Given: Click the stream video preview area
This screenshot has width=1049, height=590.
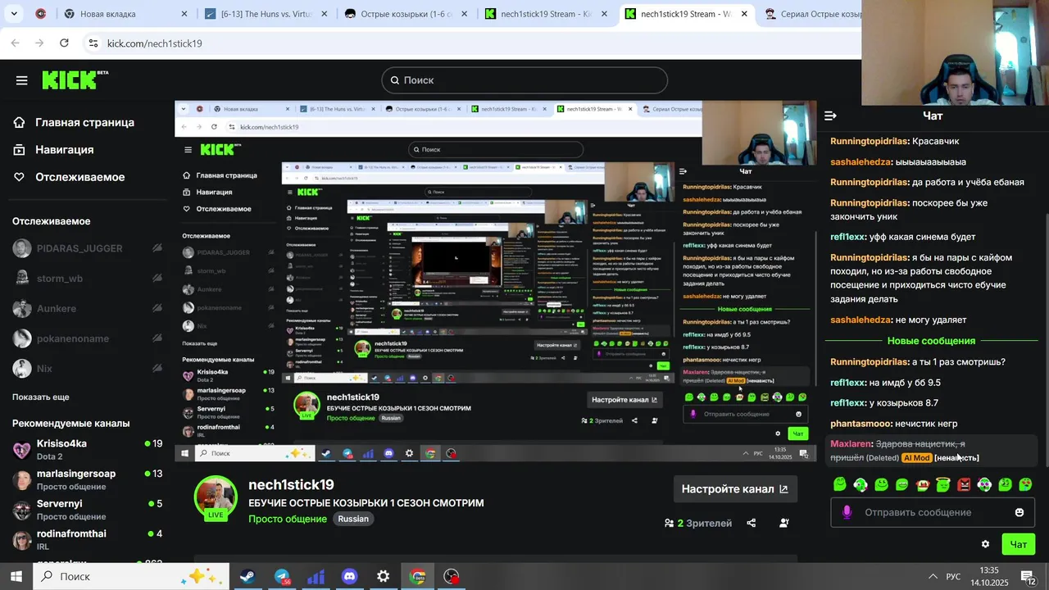Looking at the screenshot, I should click(496, 281).
